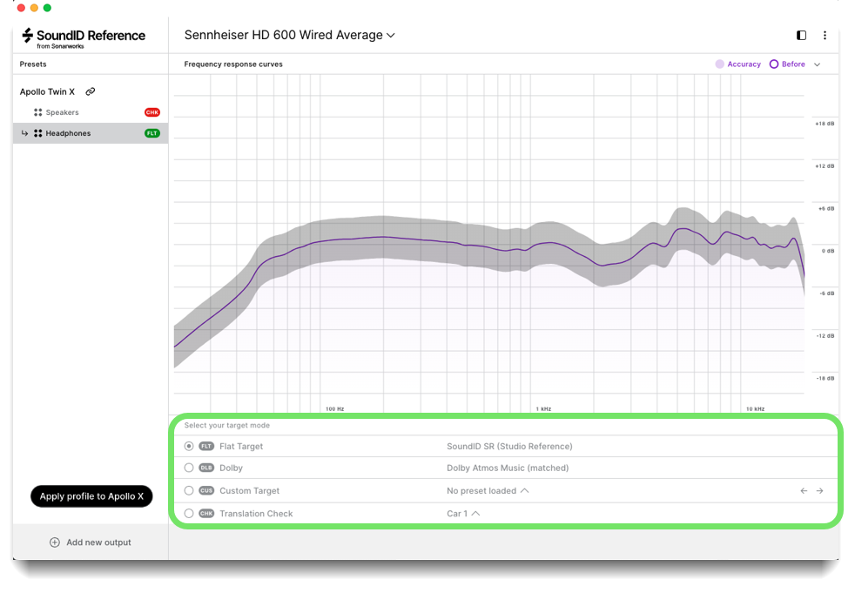The height and width of the screenshot is (593, 855).
Task: Click the +12 dB axis label
Action: pyautogui.click(x=825, y=165)
